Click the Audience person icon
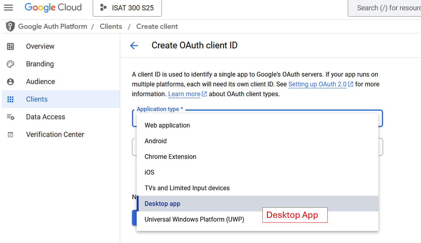The image size is (421, 243). (x=10, y=82)
